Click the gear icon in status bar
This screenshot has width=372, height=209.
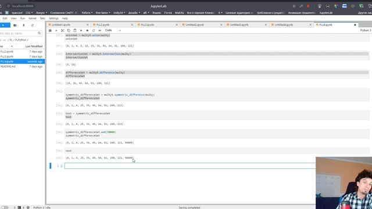(x=28, y=207)
